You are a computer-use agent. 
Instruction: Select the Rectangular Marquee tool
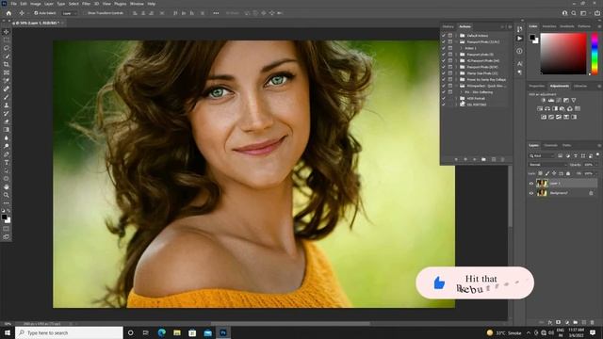7,40
